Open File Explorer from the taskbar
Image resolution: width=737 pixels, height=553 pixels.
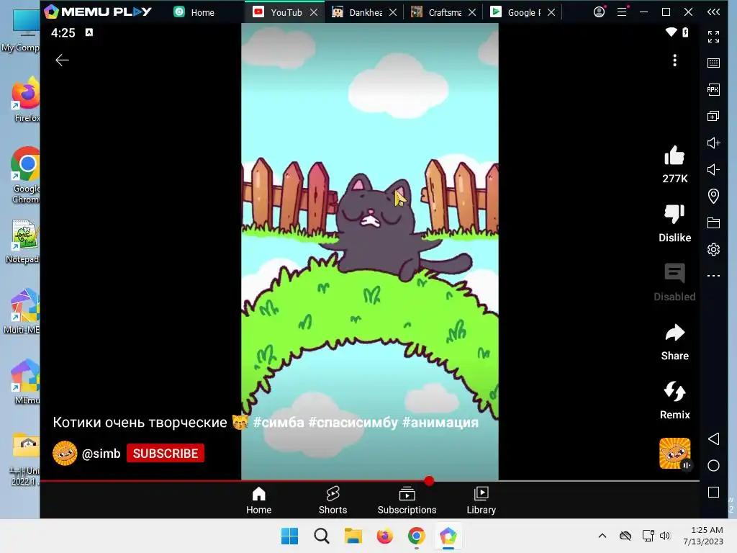point(353,536)
